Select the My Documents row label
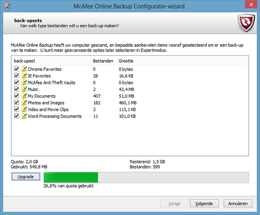 click(42, 96)
